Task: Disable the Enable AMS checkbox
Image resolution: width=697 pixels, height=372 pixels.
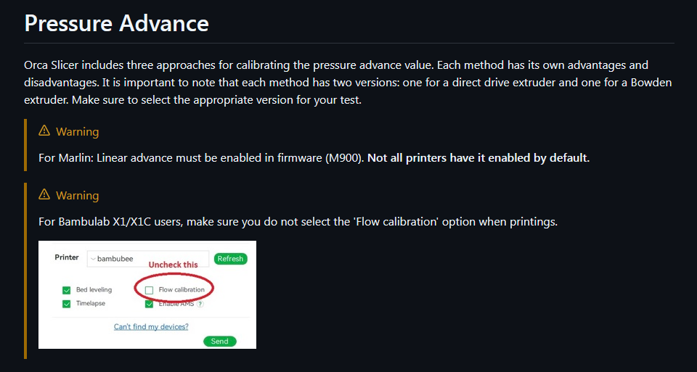Action: (150, 305)
